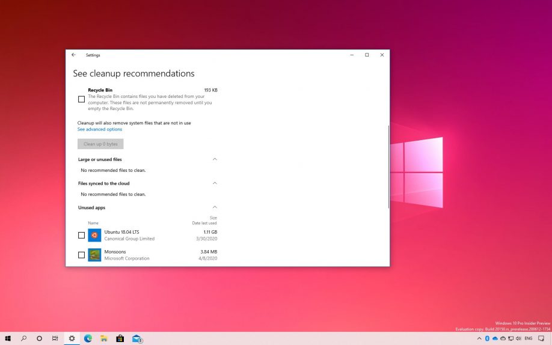
Task: Open Action Center notifications icon
Action: pos(541,338)
